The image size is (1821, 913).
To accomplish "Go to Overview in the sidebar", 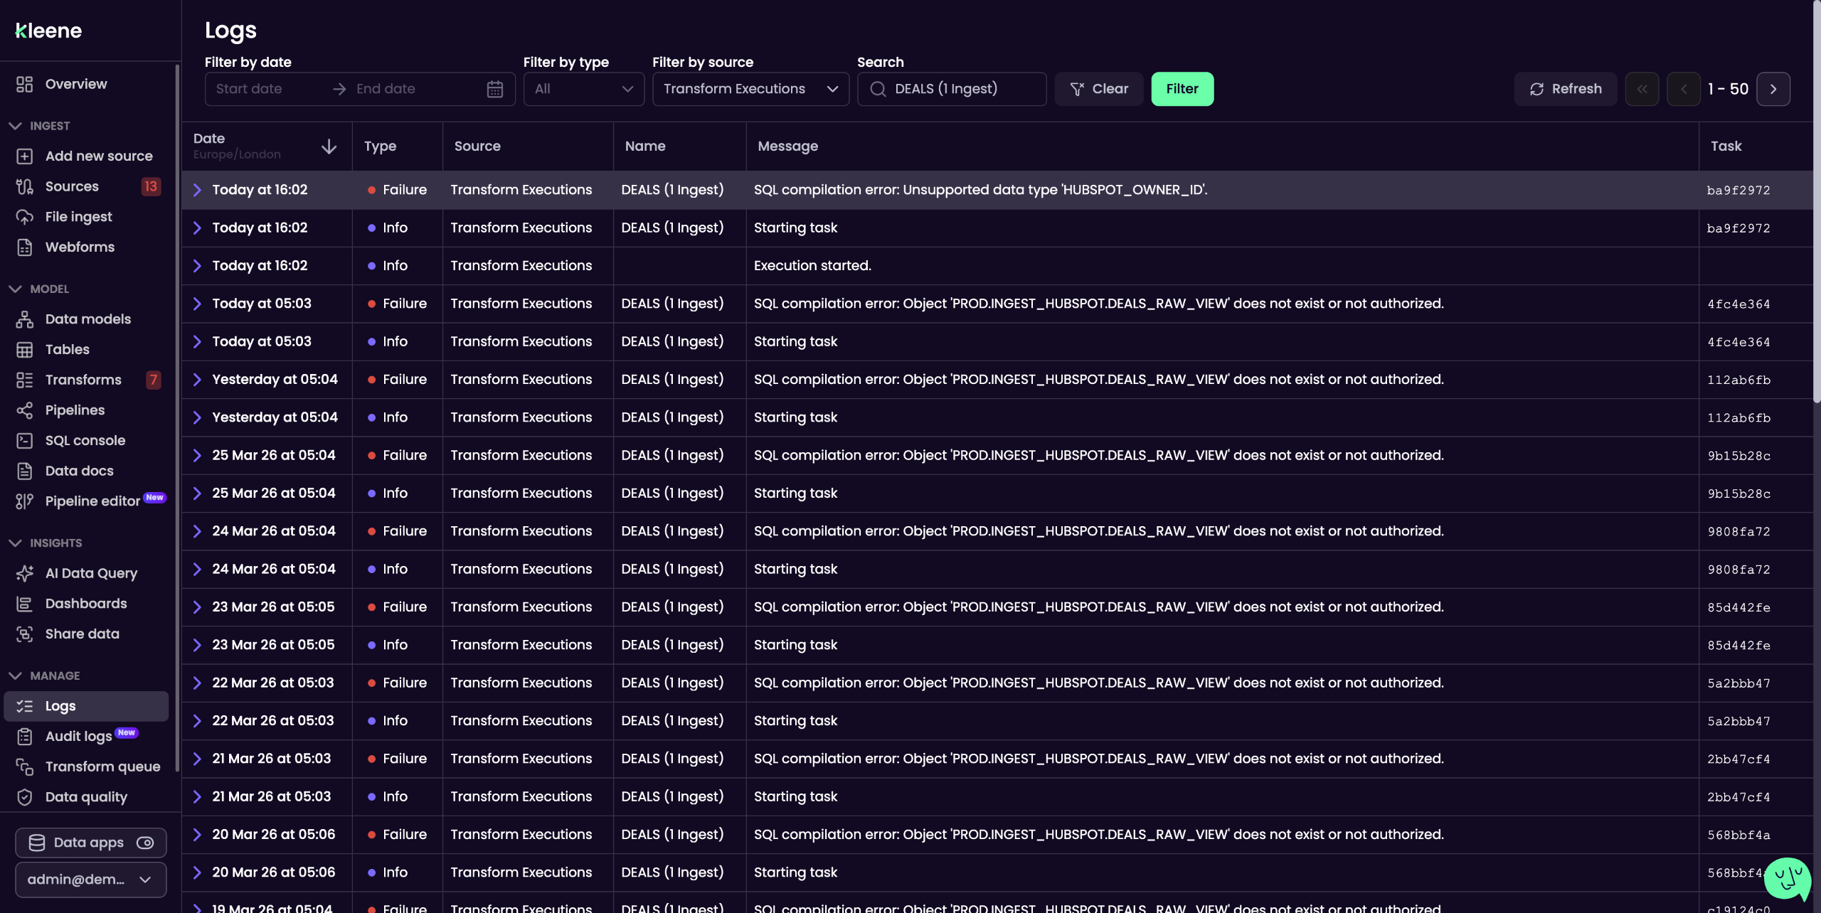I will point(76,84).
